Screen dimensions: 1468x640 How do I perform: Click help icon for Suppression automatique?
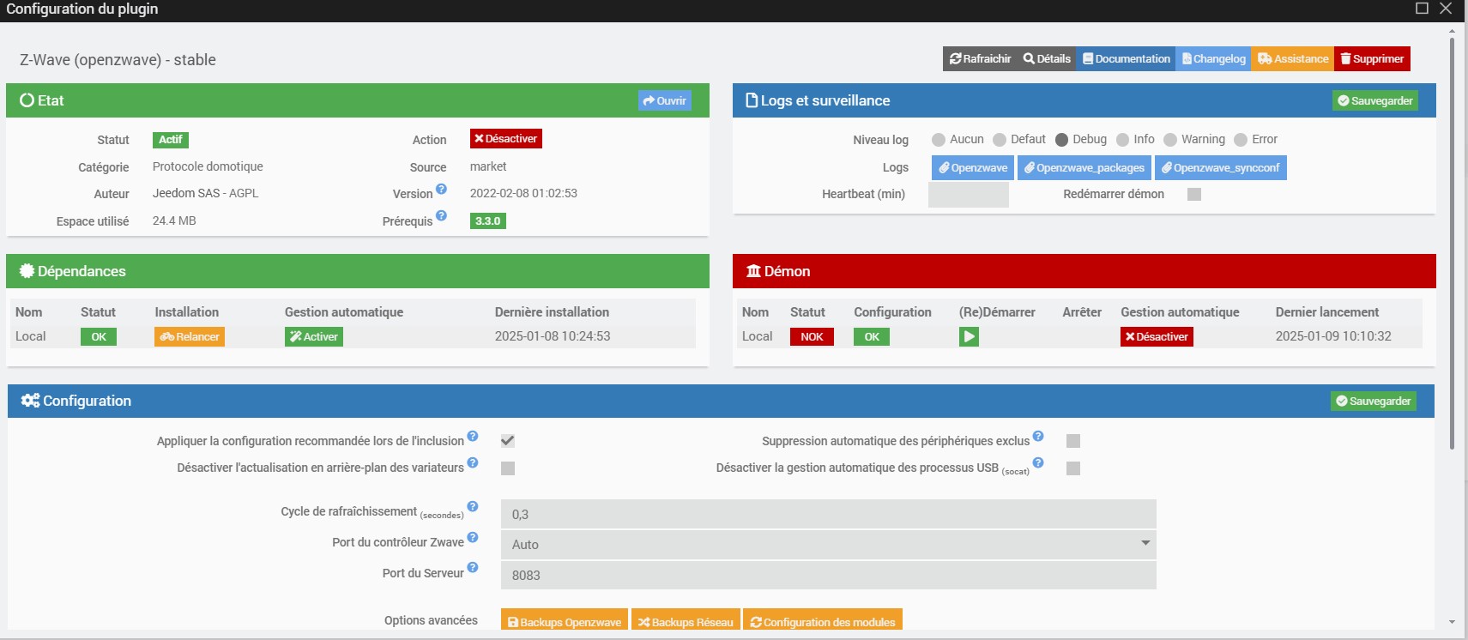point(1038,436)
